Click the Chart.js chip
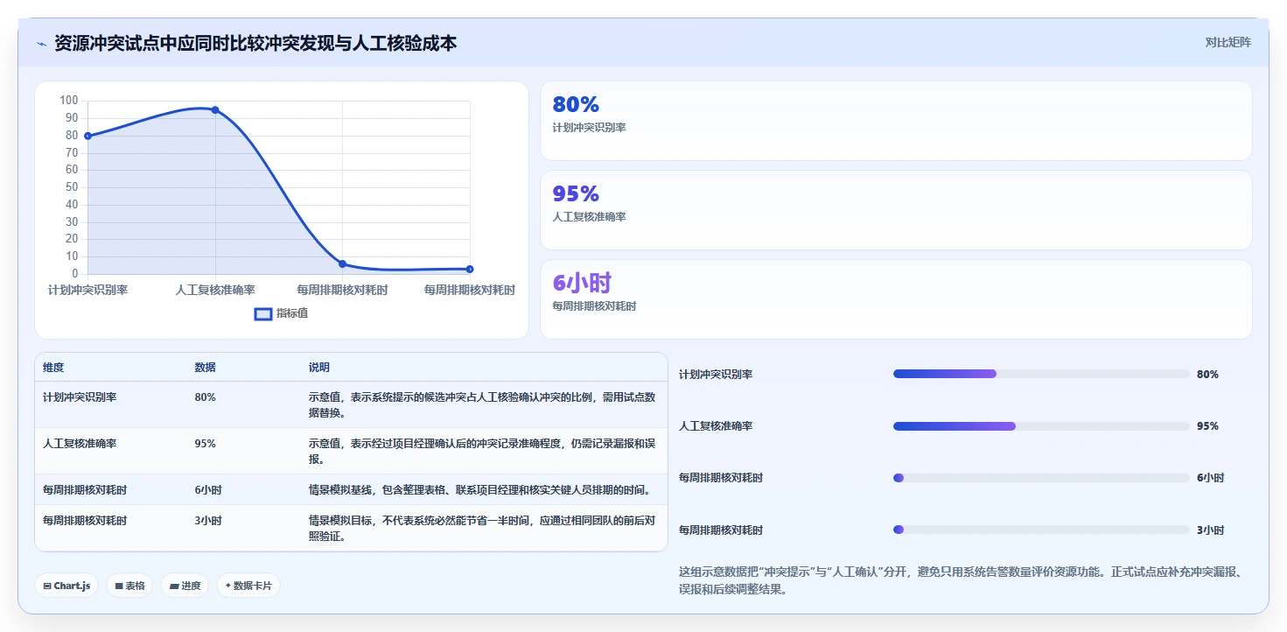Screen dimensions: 1287x632 point(66,586)
